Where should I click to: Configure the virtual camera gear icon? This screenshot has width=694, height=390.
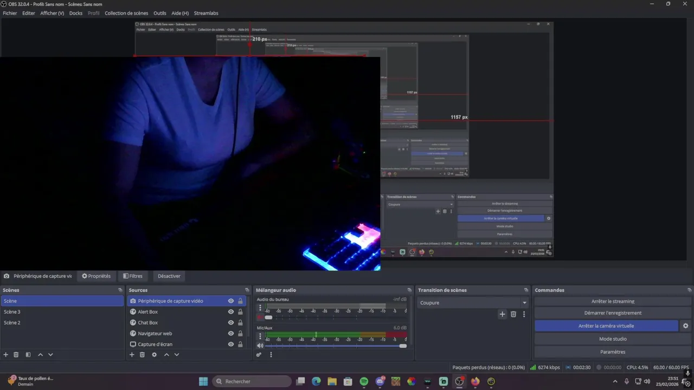685,326
